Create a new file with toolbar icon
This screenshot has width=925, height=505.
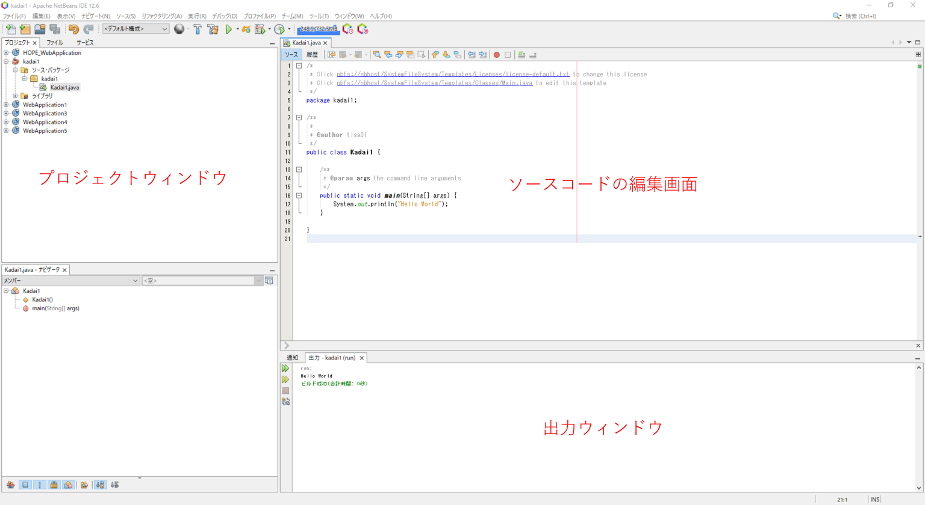(11, 29)
